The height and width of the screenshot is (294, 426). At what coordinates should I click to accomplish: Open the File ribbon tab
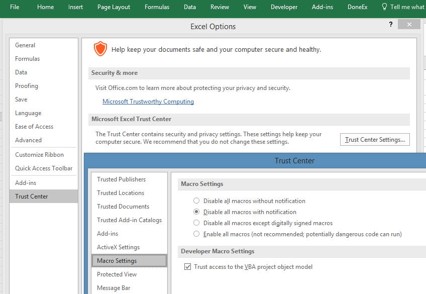point(15,7)
